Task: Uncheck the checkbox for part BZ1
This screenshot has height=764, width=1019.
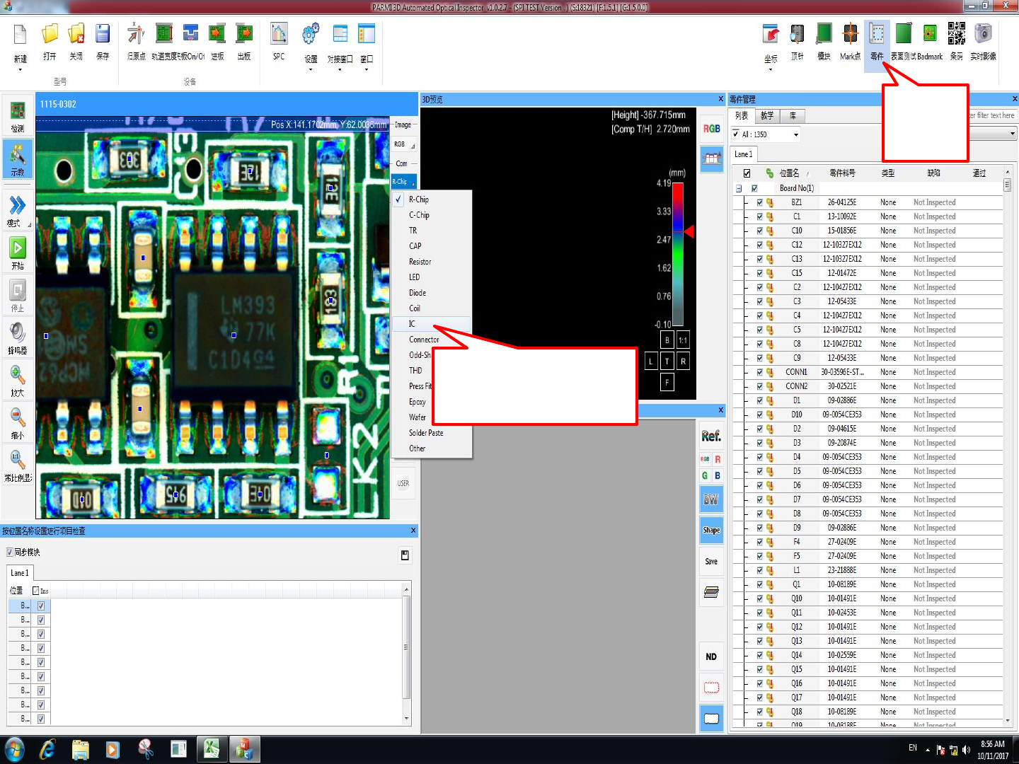Action: click(x=760, y=202)
